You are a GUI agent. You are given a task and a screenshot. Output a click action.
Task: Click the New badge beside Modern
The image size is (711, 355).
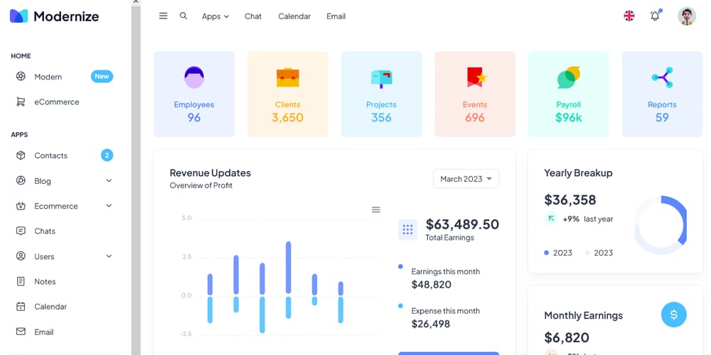[x=102, y=76]
